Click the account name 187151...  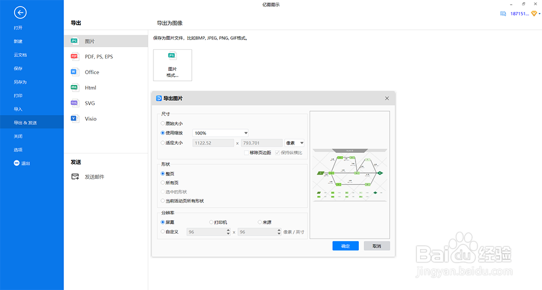(520, 14)
